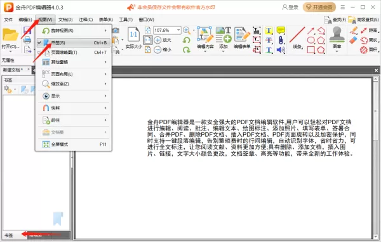
Task: Toggle the checked 书签(B) menu entry
Action: [74, 42]
